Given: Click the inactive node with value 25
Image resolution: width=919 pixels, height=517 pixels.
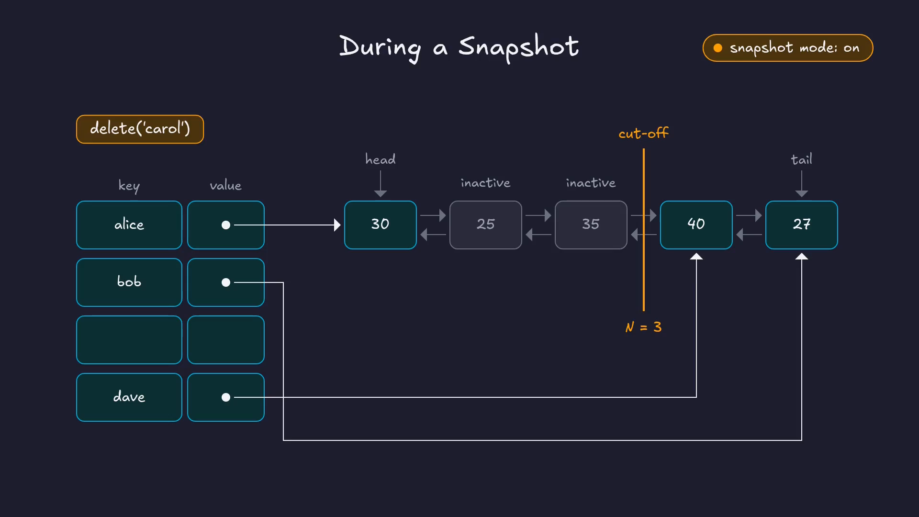Looking at the screenshot, I should (486, 225).
